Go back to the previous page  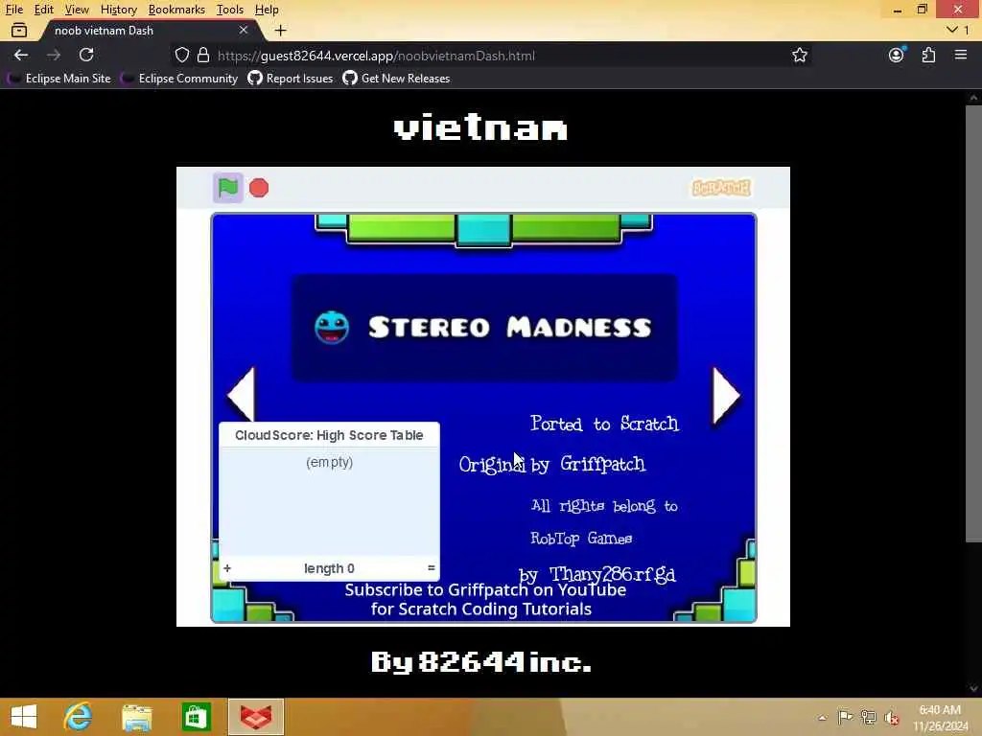21,55
